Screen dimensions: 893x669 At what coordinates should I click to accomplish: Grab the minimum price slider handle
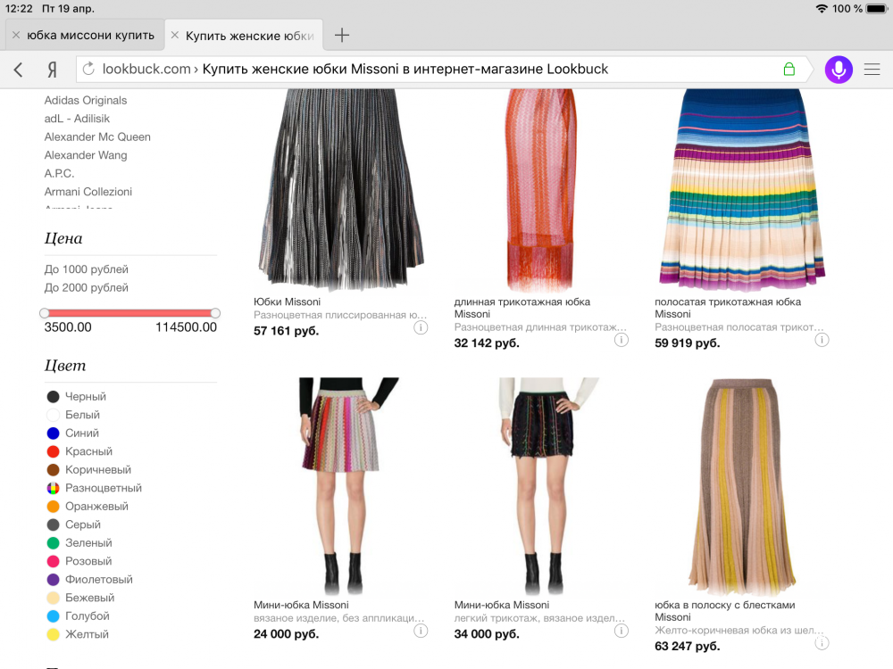[x=45, y=313]
